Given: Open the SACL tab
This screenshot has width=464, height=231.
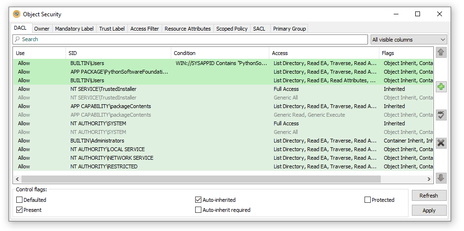Looking at the screenshot, I should 259,29.
